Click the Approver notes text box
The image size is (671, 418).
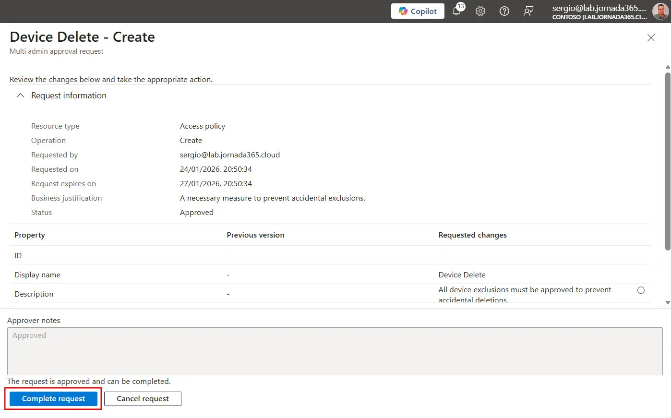335,351
